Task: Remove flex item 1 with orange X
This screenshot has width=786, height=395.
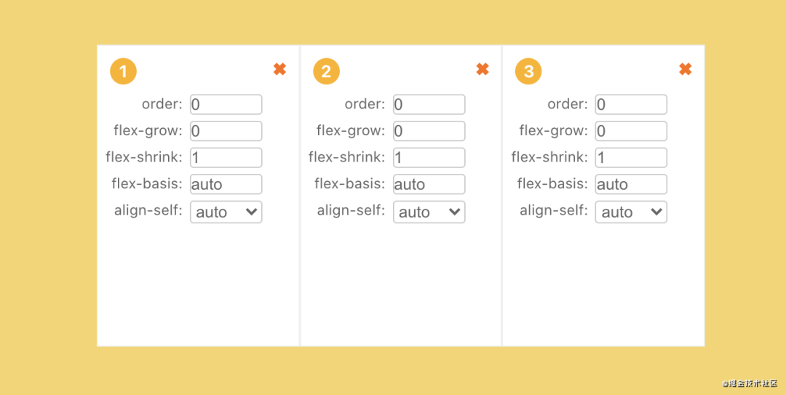Action: pyautogui.click(x=279, y=69)
